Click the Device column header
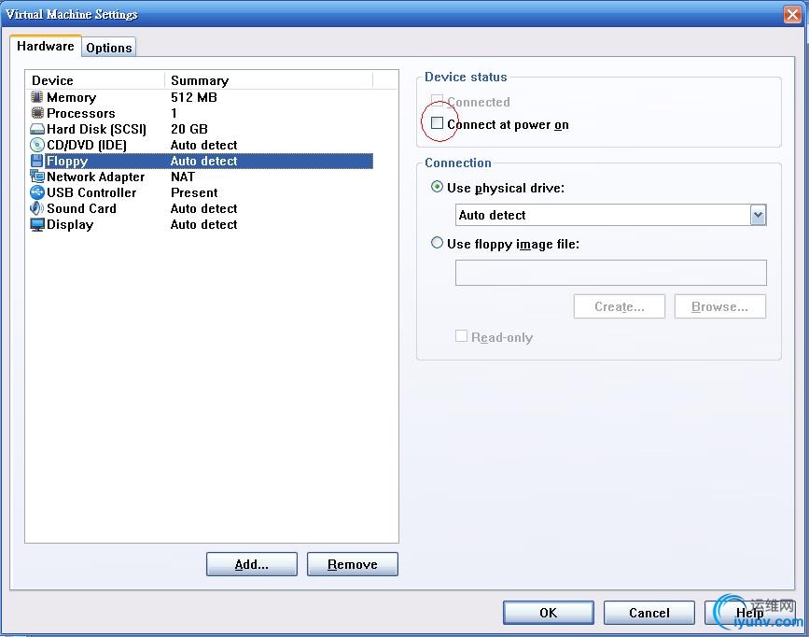 [x=95, y=80]
